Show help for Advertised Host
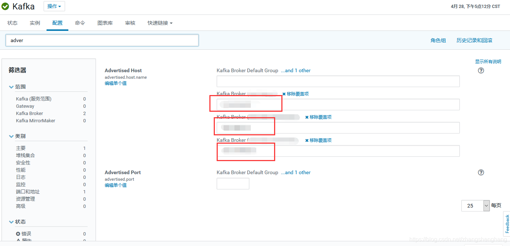Screen dimensions: 510x246 coord(481,70)
